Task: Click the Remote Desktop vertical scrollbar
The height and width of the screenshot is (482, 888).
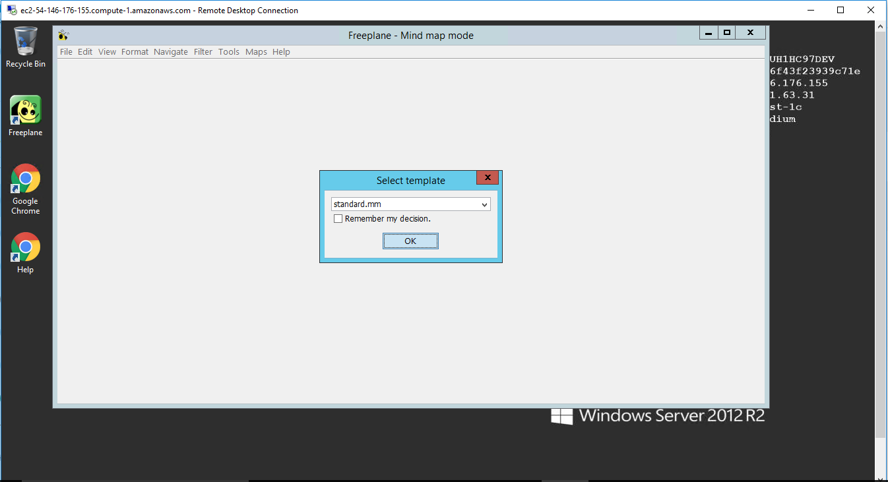Action: pos(881,231)
